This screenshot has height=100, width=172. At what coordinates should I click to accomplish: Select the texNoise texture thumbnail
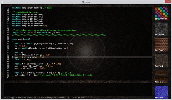(x=162, y=29)
